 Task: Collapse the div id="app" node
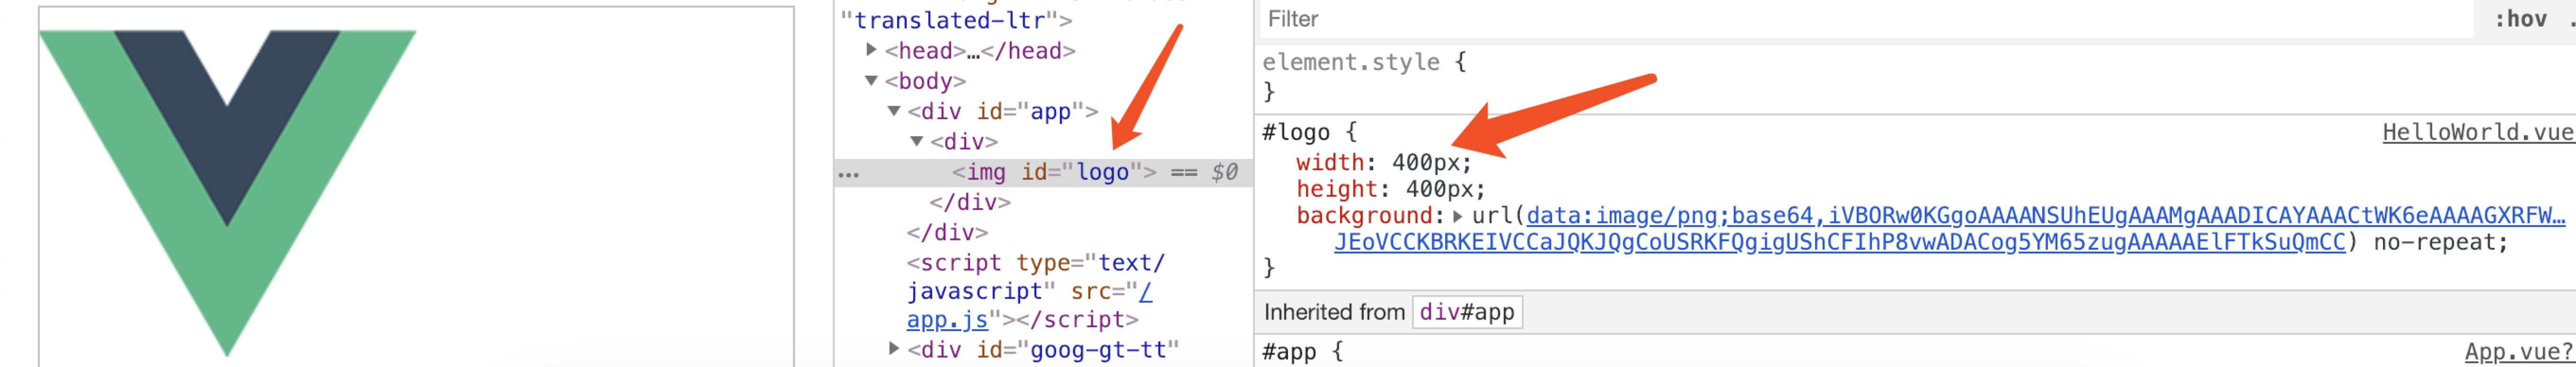[894, 110]
